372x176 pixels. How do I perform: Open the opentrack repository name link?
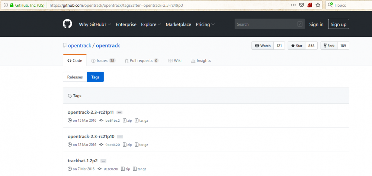point(108,45)
